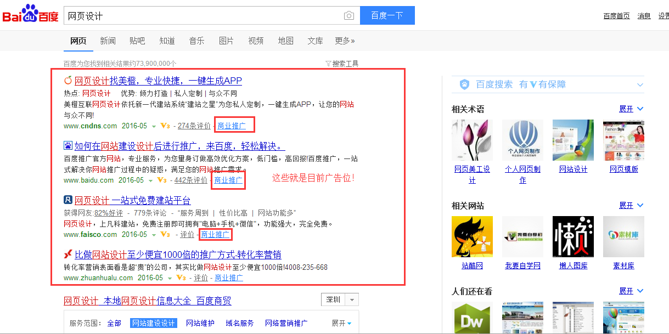Click the red zhuanhualu result favicon
Image resolution: width=669 pixels, height=334 pixels.
pyautogui.click(x=68, y=254)
